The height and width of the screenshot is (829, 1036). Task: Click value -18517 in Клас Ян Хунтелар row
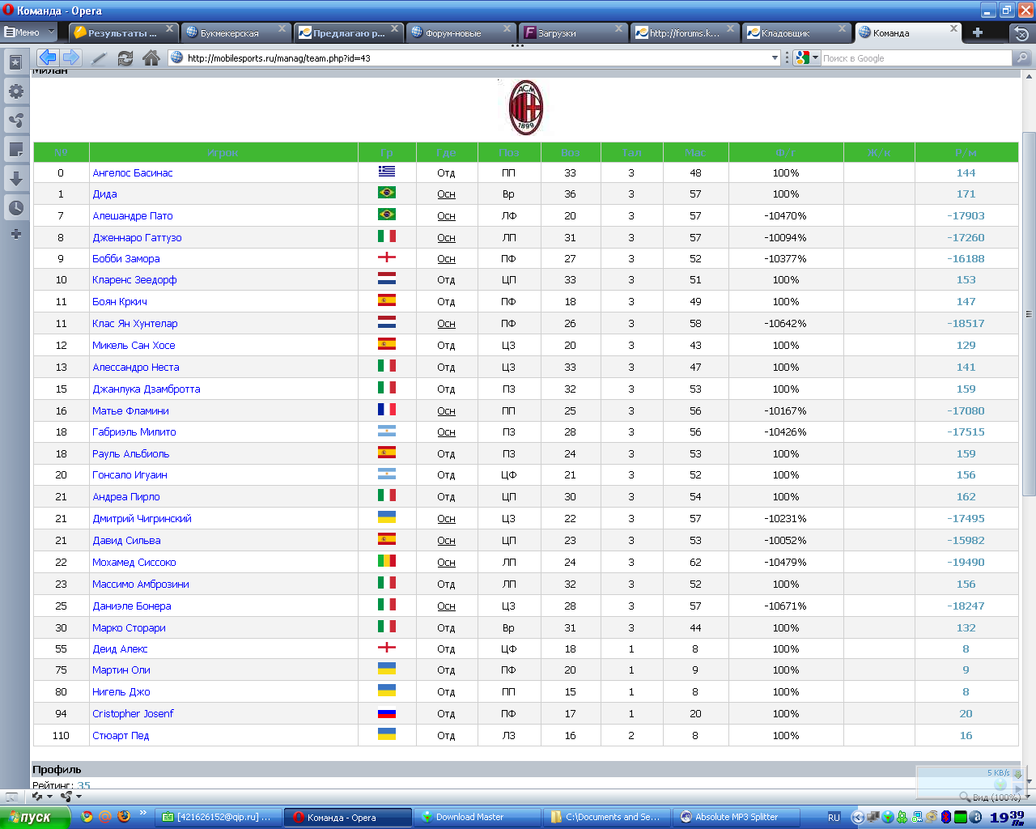click(966, 324)
